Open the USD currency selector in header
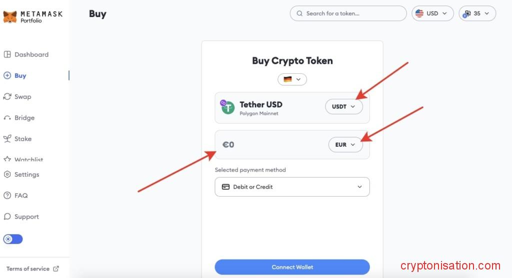 432,13
